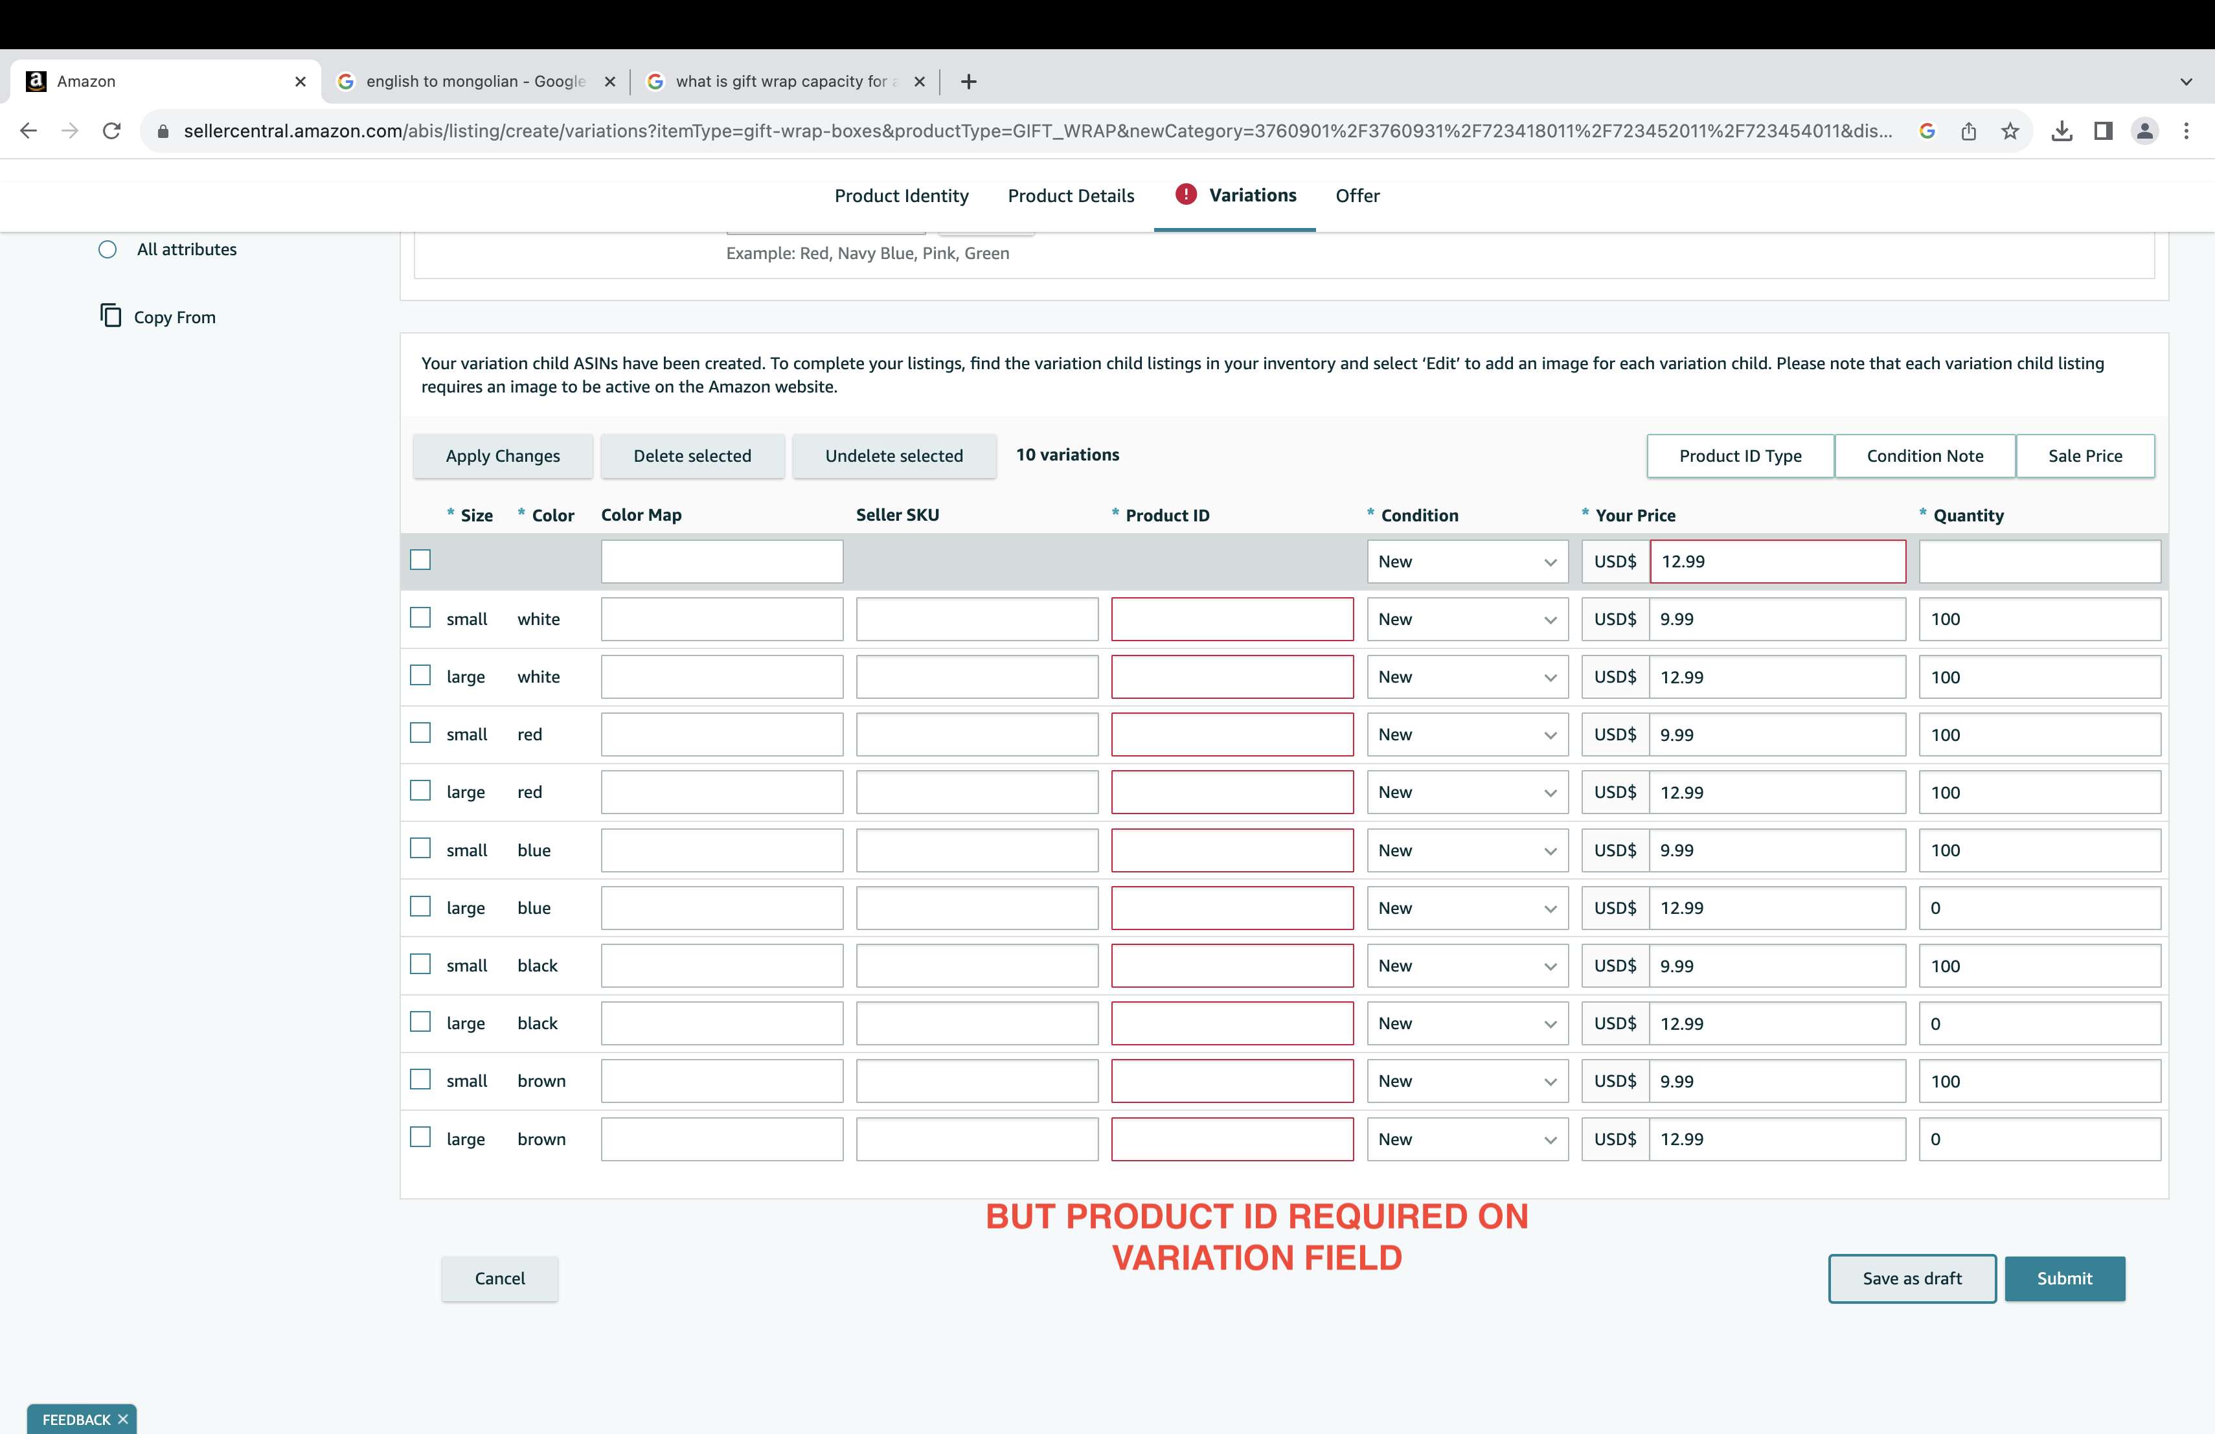
Task: Bookmark this page with the star icon
Action: pyautogui.click(x=2010, y=131)
